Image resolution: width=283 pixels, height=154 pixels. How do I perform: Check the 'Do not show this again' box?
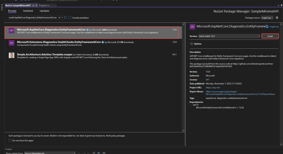[10, 140]
